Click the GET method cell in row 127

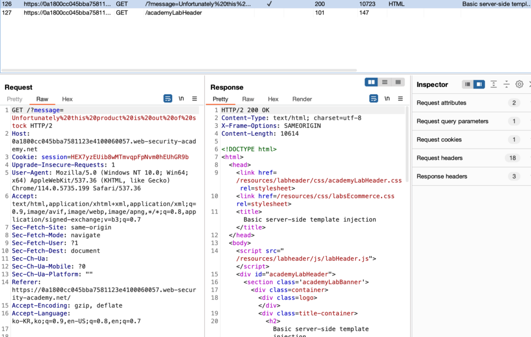coord(122,13)
